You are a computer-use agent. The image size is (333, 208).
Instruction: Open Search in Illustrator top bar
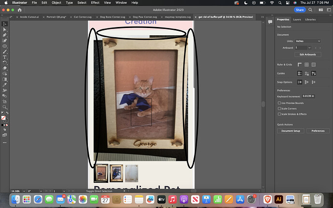click(310, 10)
